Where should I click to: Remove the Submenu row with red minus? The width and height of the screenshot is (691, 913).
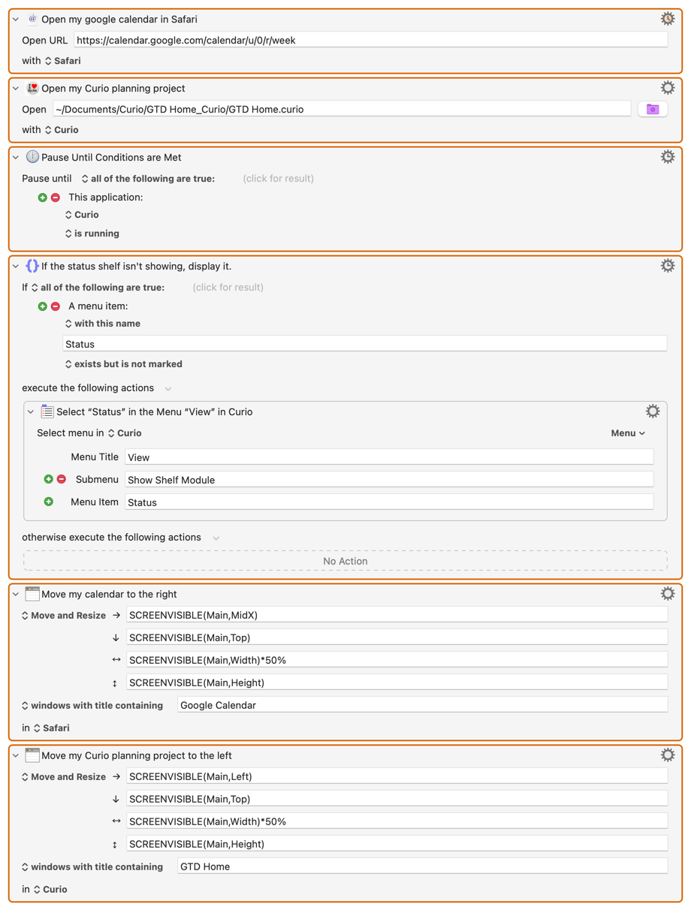click(x=62, y=479)
